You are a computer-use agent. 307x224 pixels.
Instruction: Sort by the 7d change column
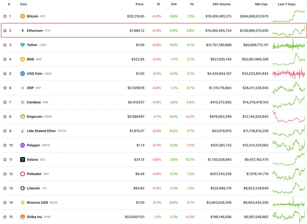[x=192, y=4]
